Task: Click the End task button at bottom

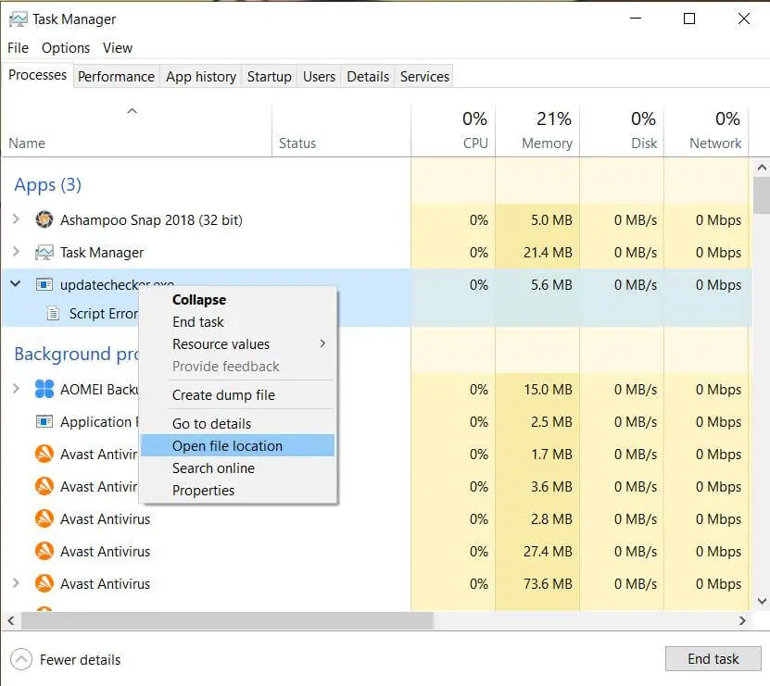Action: point(713,658)
